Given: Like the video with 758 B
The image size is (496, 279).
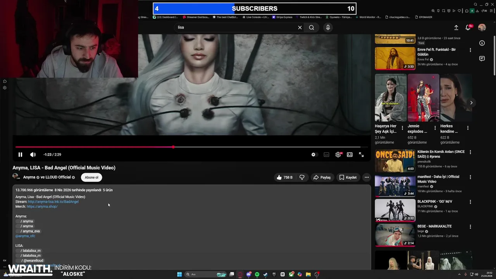Looking at the screenshot, I should pyautogui.click(x=284, y=177).
